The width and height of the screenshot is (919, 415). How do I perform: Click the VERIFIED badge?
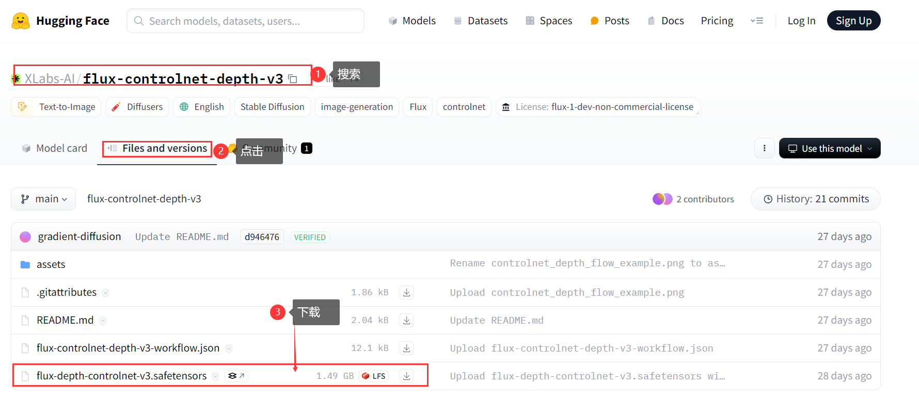tap(310, 237)
